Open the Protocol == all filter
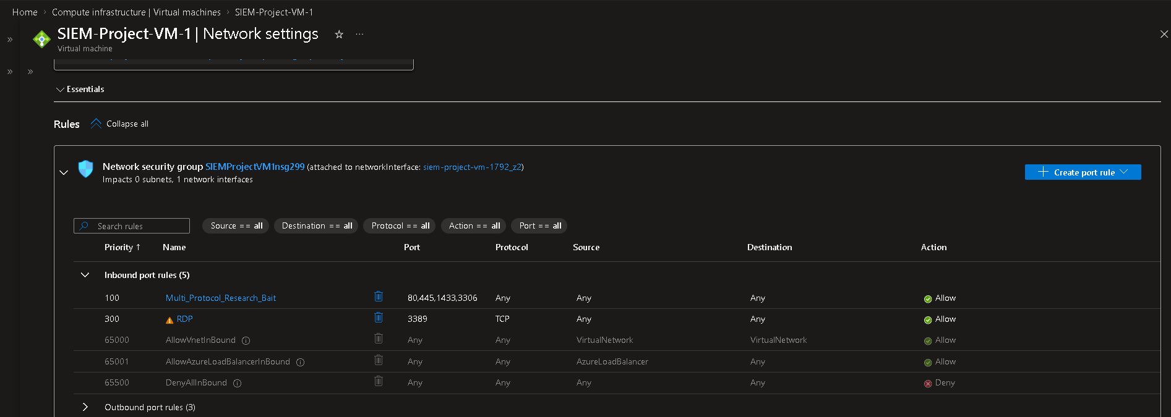 400,226
